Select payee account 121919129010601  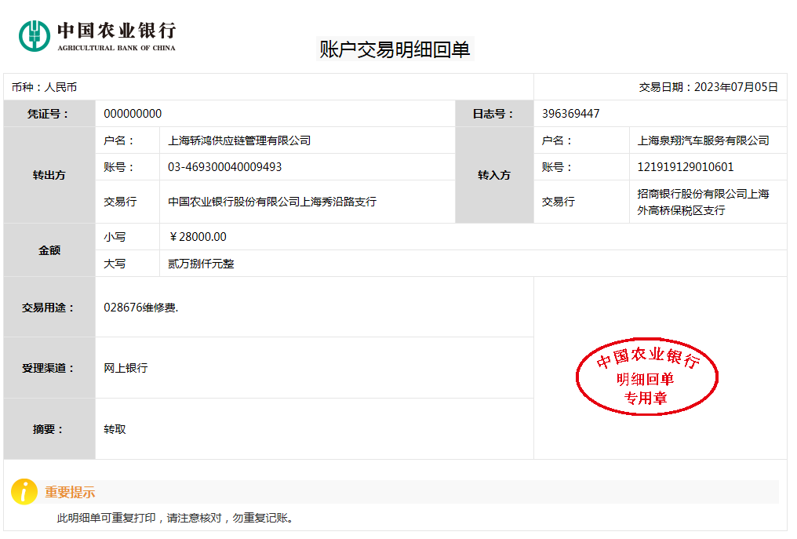pos(686,167)
